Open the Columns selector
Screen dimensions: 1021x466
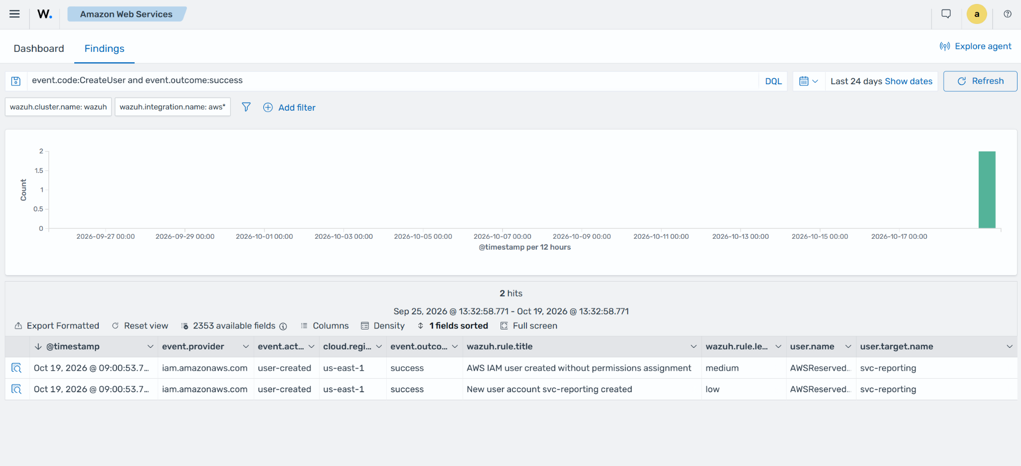[325, 325]
